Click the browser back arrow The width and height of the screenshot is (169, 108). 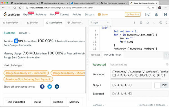tap(3, 8)
